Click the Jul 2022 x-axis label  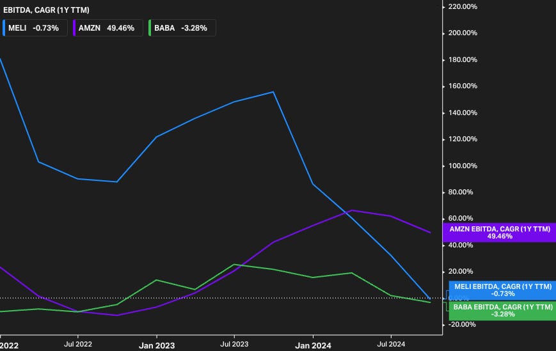[x=77, y=344]
